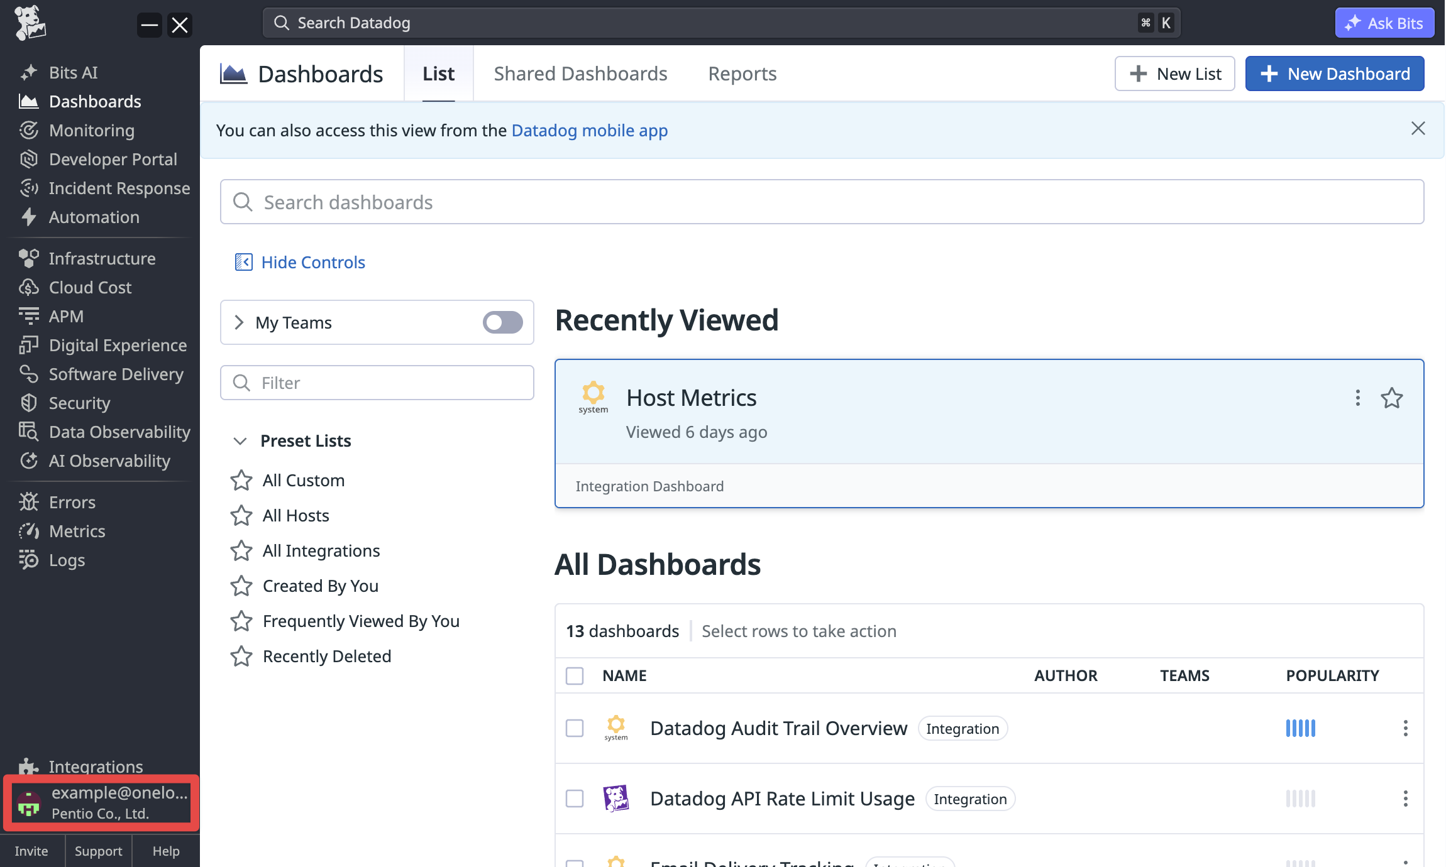The image size is (1446, 867).
Task: Focus the Filter lists field
Action: [x=377, y=383]
